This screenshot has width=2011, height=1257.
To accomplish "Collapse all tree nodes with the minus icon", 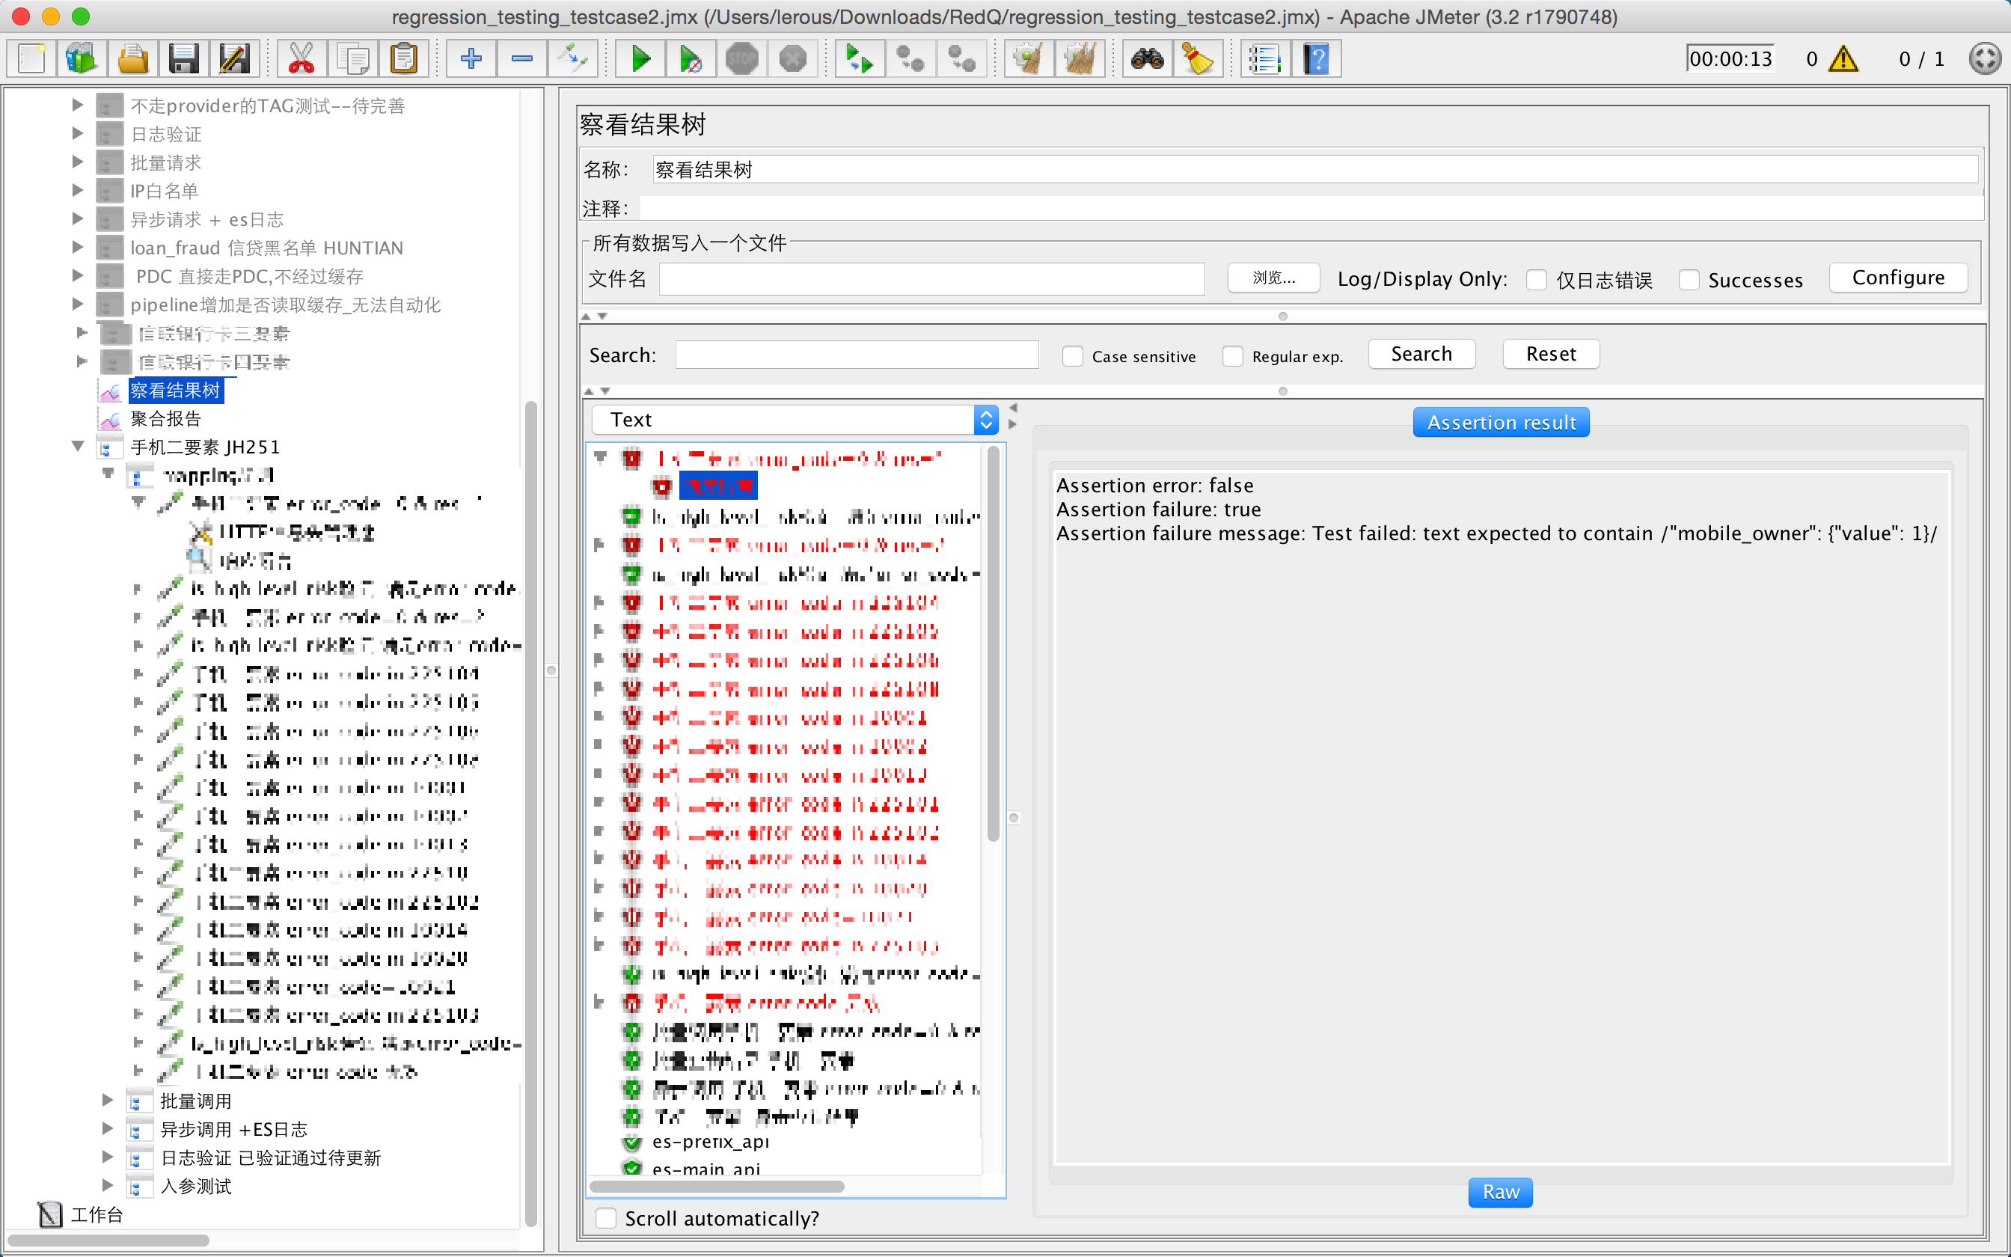I will [522, 58].
